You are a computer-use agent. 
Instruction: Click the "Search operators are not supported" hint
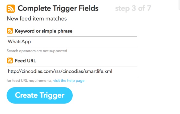(37, 51)
